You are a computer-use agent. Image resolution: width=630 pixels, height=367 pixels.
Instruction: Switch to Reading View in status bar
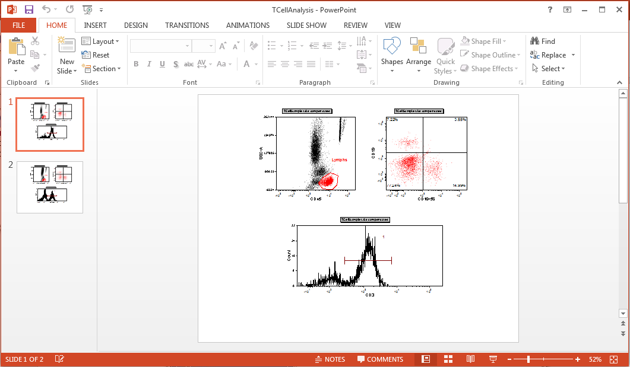(470, 359)
